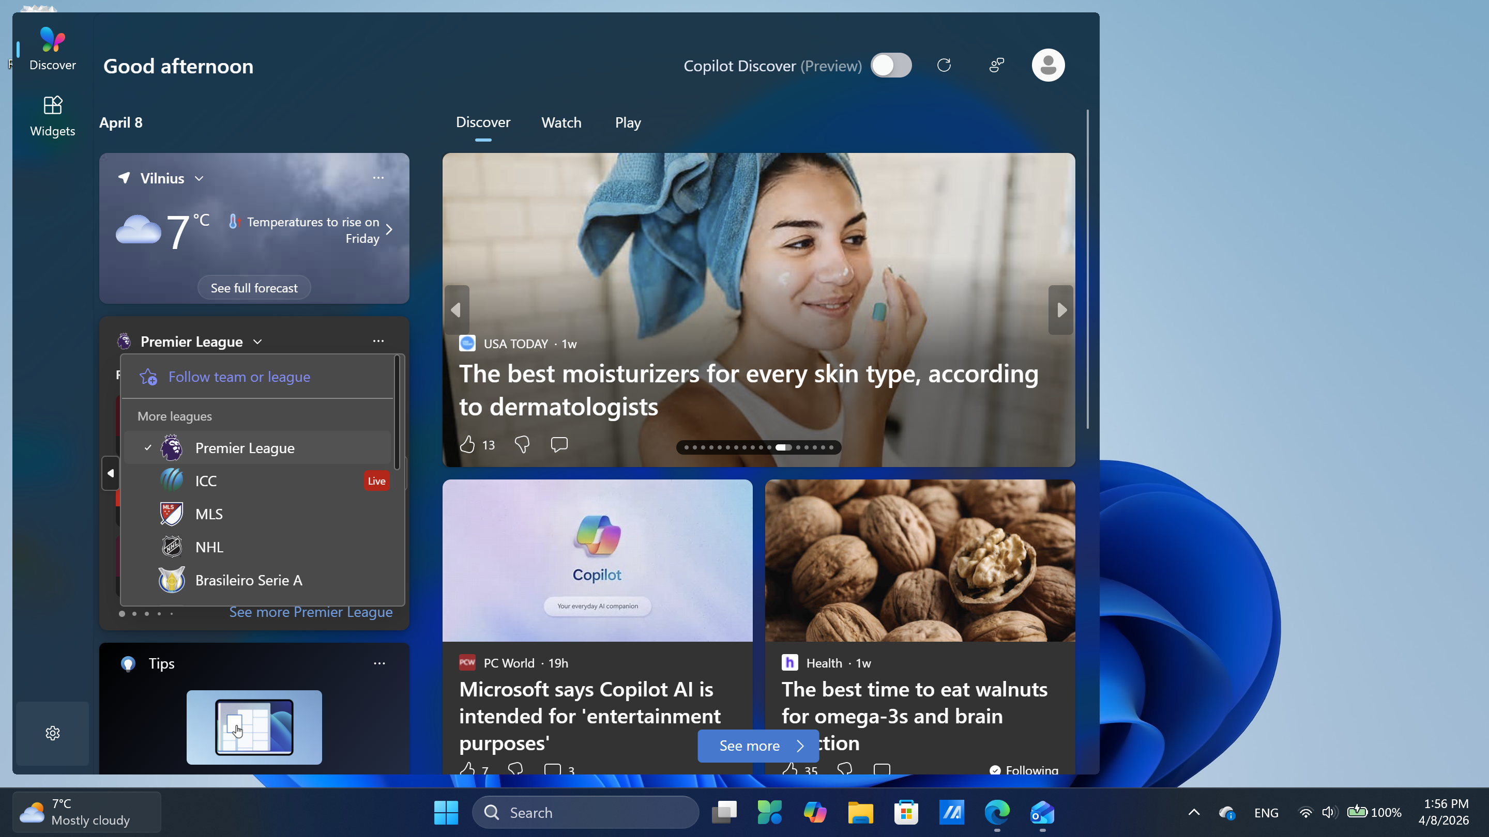Switch to the Discover feed tab
Viewport: 1489px width, 837px height.
coord(483,122)
